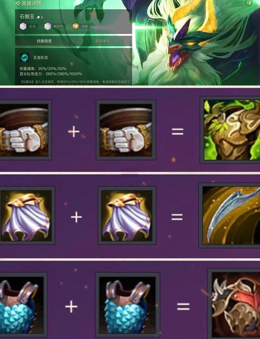
Task: Click the 玉龙形态 skill icon
Action: [x=24, y=58]
